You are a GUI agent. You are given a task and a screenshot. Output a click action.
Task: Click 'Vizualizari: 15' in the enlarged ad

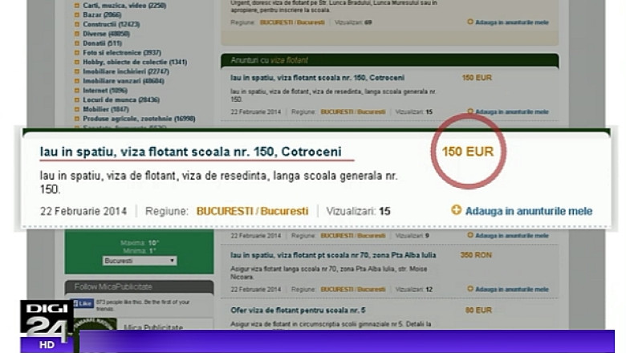click(358, 211)
